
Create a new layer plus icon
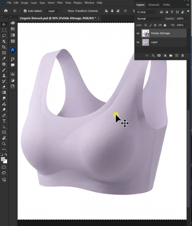pos(177,56)
